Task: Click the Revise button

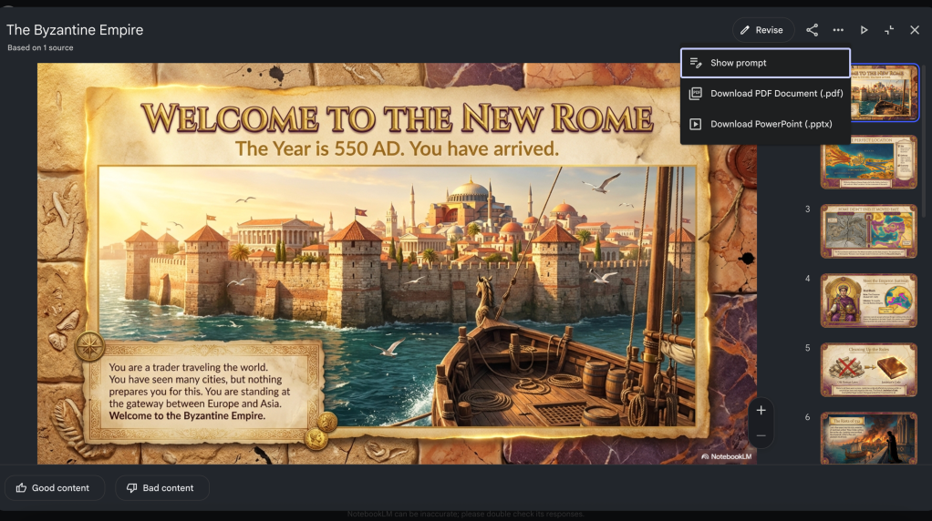Action: 762,30
